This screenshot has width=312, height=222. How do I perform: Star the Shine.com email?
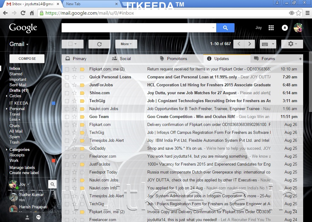click(74, 93)
